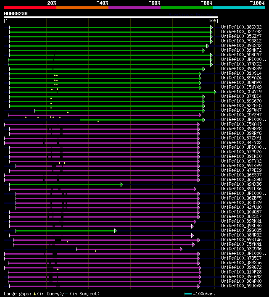Screen dimensions: 269x297
Task: Choose the UniRef100_B9G670 label
Action: pyautogui.click(x=241, y=101)
